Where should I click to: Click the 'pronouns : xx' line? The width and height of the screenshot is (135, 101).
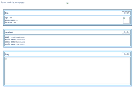[x=11, y=20]
